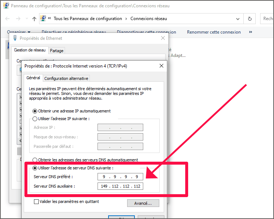Select the Général tab

pos(33,78)
